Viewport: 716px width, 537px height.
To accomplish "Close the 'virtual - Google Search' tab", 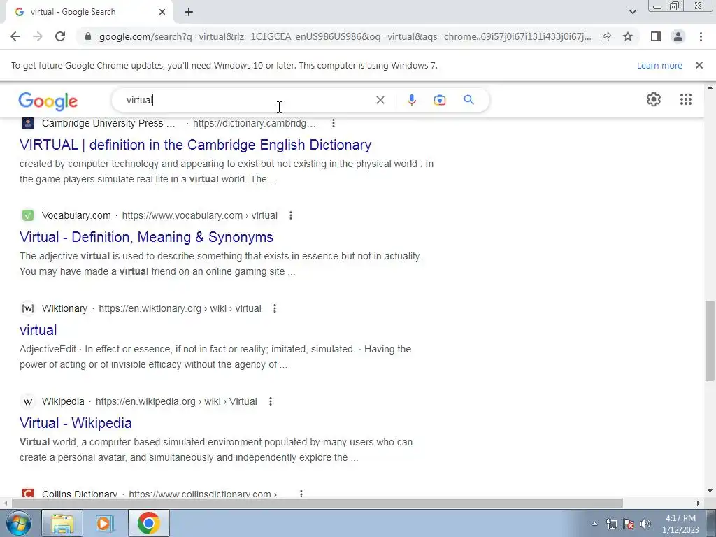I will click(162, 12).
